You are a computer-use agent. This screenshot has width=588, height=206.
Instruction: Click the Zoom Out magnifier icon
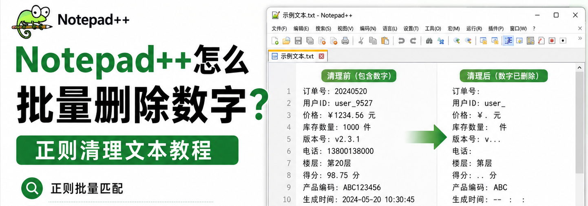tap(469, 40)
